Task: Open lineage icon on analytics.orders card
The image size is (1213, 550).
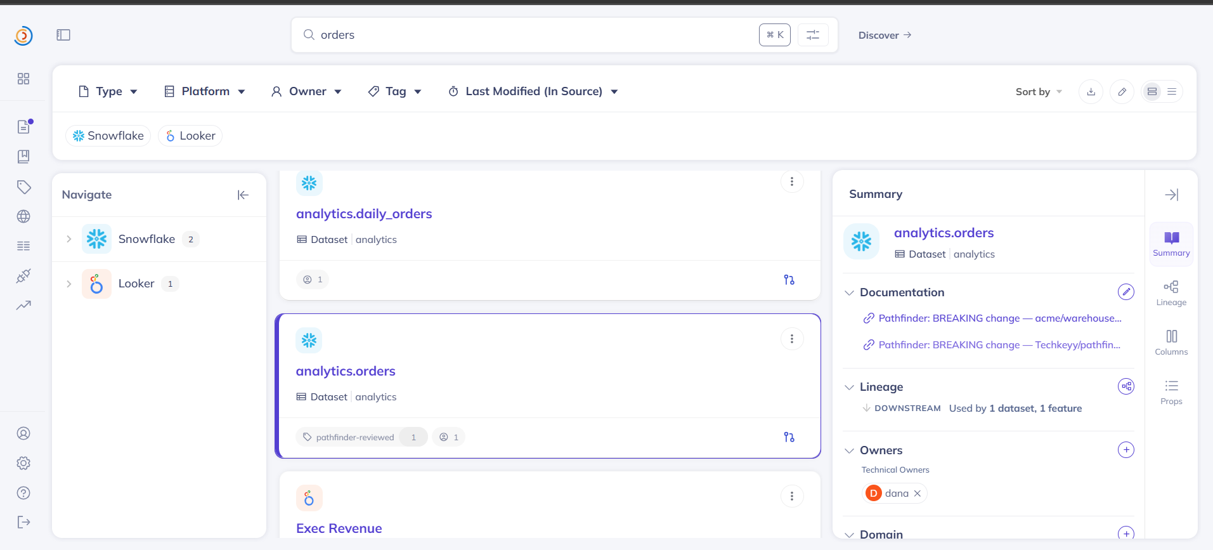Action: click(x=789, y=437)
